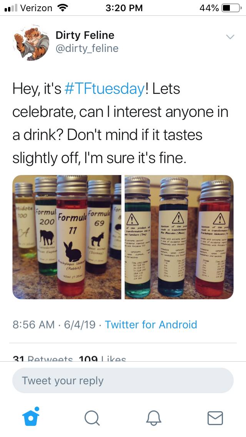Tap the Home tab icon
246x437 pixels.
pos(30,417)
